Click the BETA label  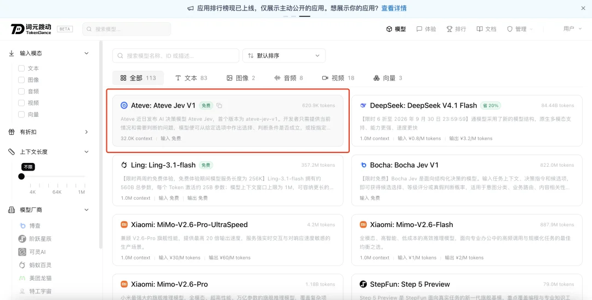pyautogui.click(x=65, y=29)
